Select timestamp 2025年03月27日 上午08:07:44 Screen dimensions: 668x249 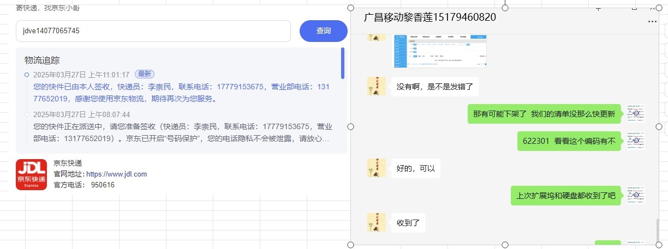(81, 114)
